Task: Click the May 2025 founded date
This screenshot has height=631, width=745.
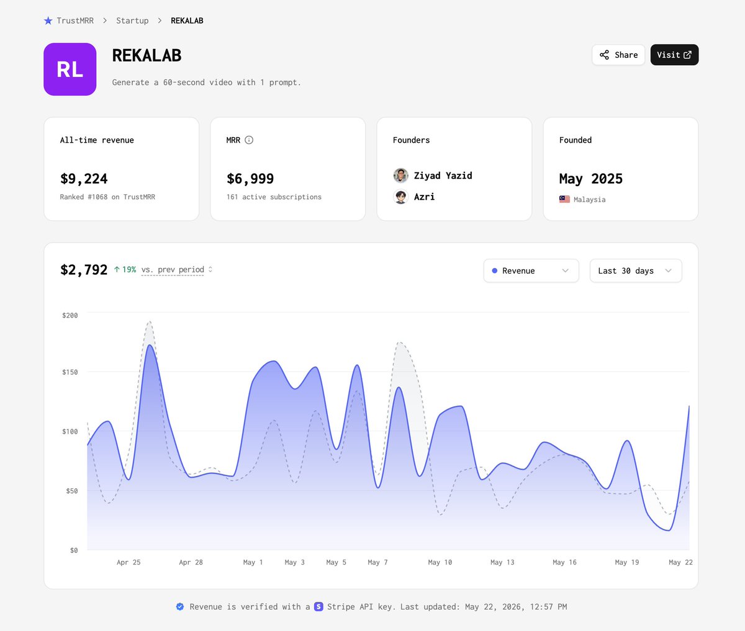Action: (x=590, y=179)
